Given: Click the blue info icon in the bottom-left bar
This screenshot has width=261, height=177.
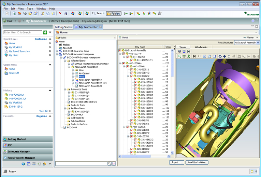Looking at the screenshot, I should (23, 164).
